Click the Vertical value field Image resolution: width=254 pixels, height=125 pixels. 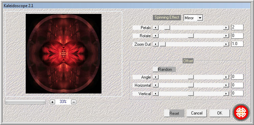click(237, 93)
